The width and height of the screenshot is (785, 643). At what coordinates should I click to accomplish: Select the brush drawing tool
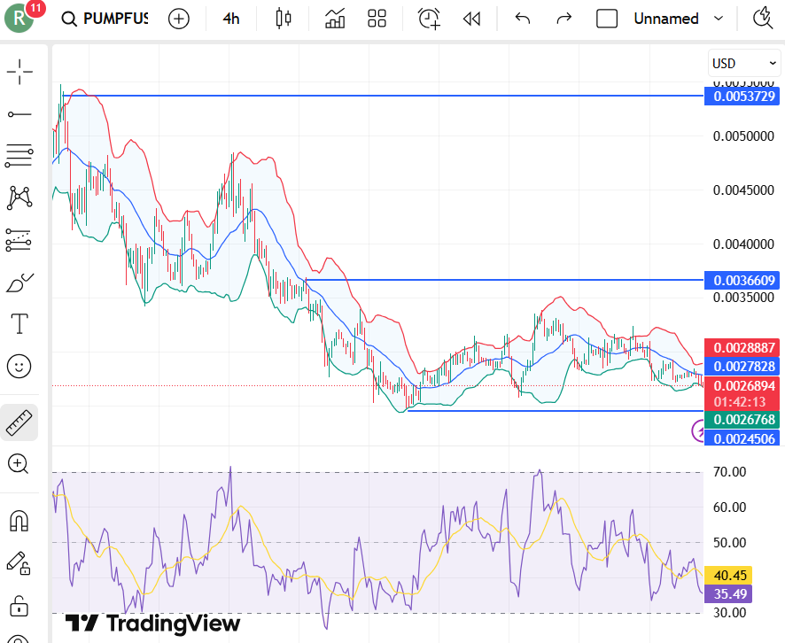click(x=19, y=283)
